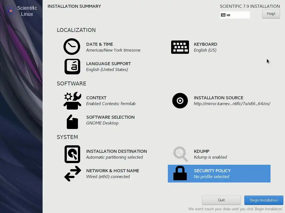Click the SYSTEM section heading
285x213 pixels.
(x=67, y=137)
